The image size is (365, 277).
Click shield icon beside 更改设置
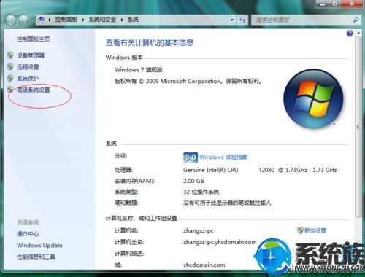(300, 230)
